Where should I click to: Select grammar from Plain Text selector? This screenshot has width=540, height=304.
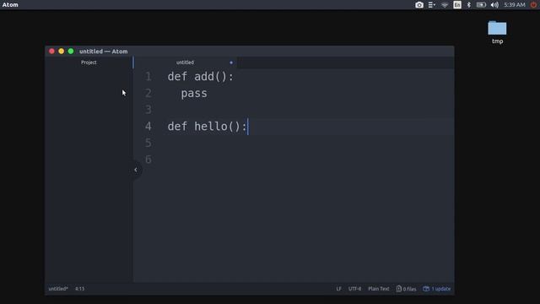pos(379,289)
